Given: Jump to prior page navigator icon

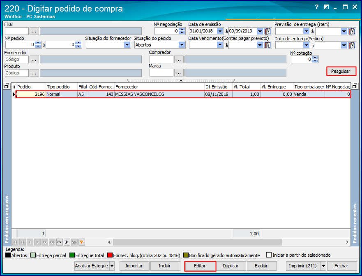Looking at the screenshot, I should (23, 242).
